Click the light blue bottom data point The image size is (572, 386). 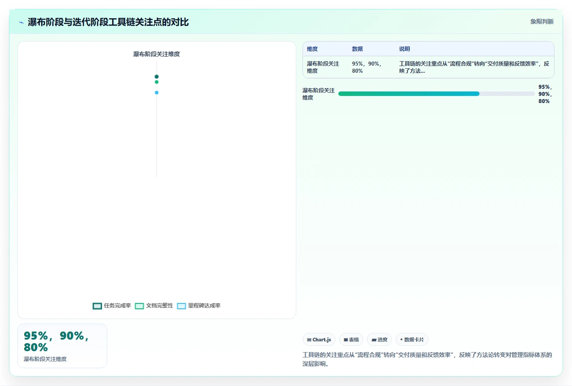click(156, 93)
